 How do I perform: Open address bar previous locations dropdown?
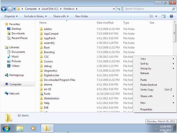tap(114, 9)
